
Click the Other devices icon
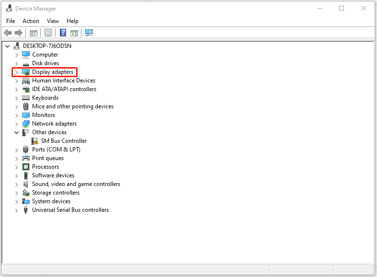[26, 132]
